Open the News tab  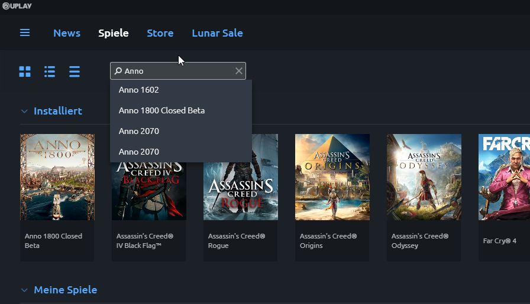[x=67, y=33]
